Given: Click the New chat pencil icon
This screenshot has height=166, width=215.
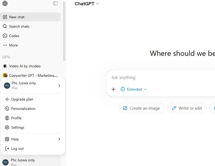Looking at the screenshot, I should (5, 17).
